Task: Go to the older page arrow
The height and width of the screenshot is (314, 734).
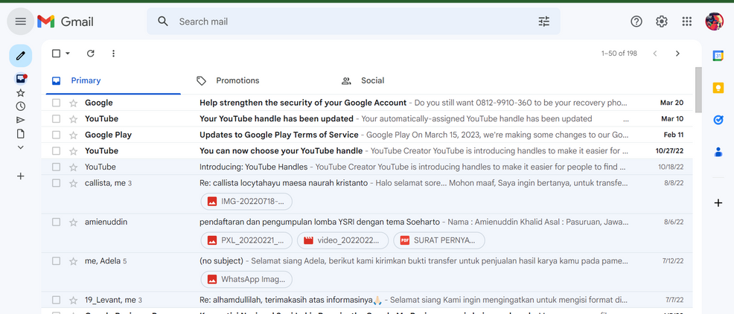Action: click(x=677, y=54)
